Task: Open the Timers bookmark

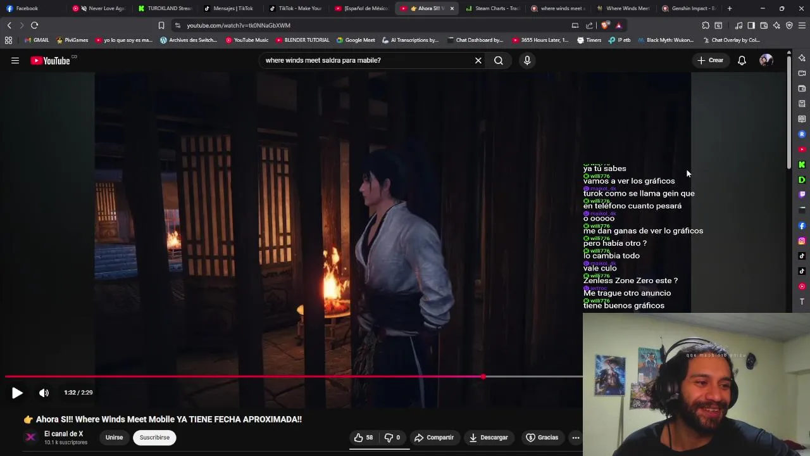Action: coord(589,40)
